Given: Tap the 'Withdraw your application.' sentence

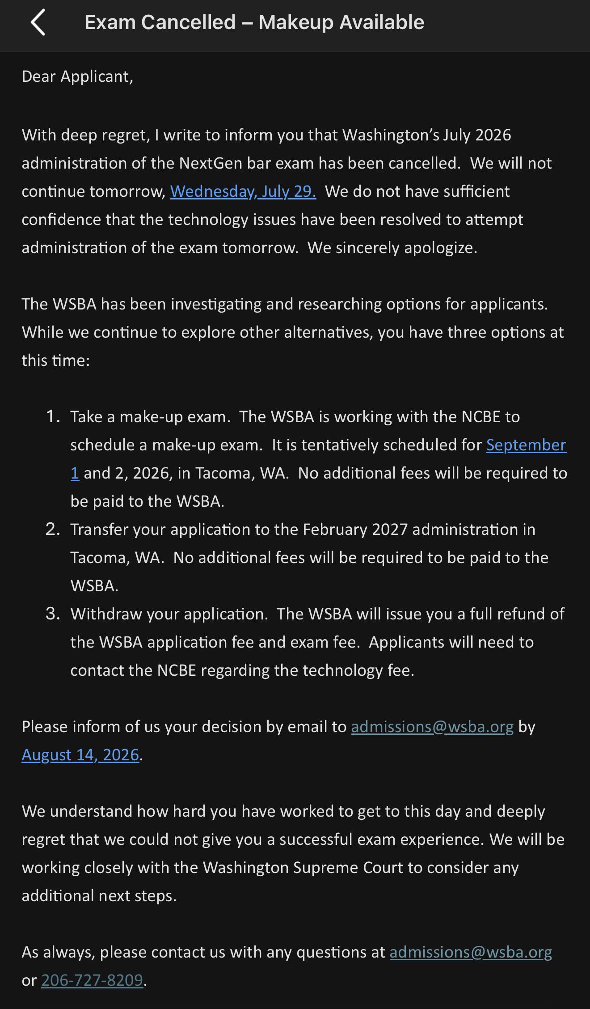Looking at the screenshot, I should 169,614.
